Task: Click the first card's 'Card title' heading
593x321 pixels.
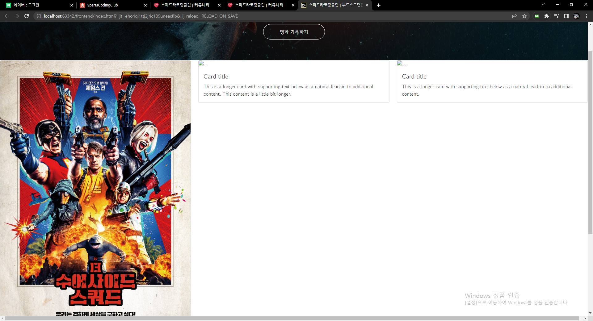Action: 216,77
